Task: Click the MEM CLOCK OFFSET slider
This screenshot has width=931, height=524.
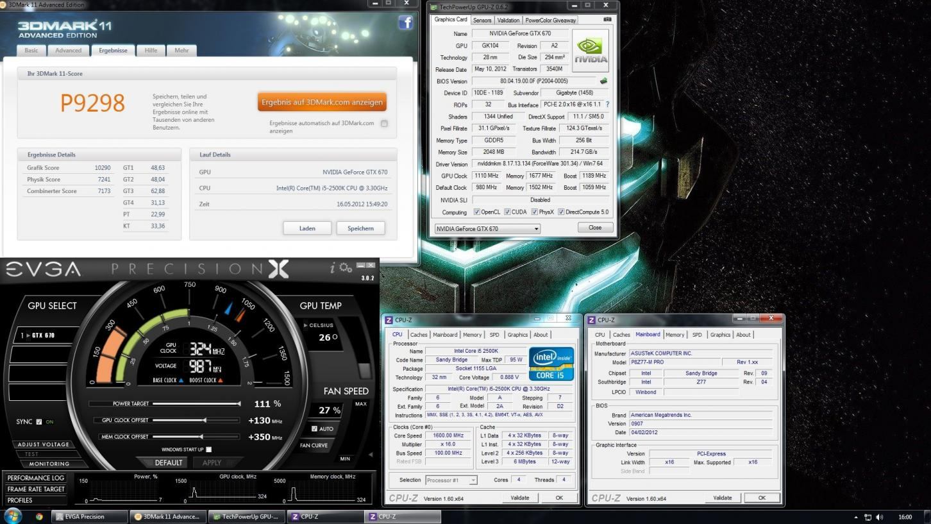Action: [196, 437]
